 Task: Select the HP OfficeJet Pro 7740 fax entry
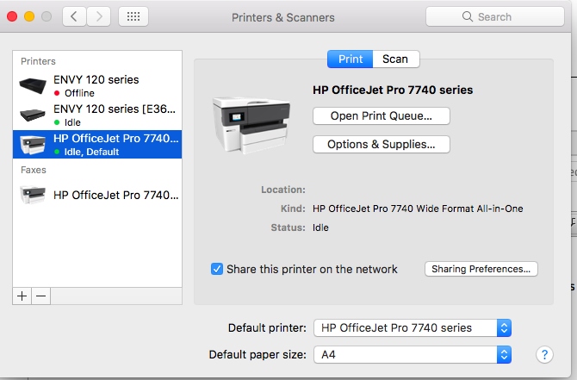point(96,196)
